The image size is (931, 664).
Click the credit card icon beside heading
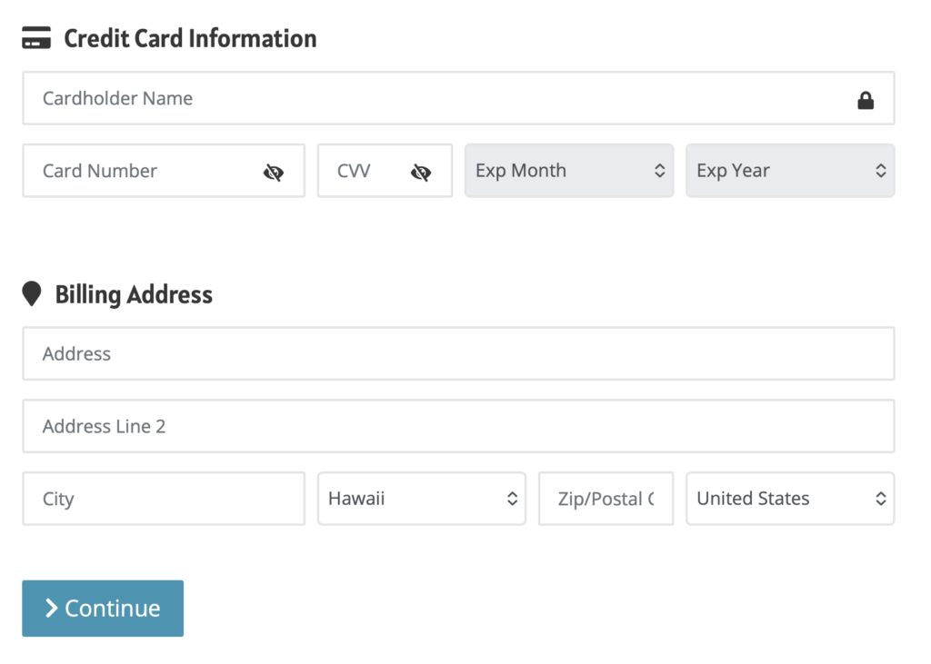[36, 38]
